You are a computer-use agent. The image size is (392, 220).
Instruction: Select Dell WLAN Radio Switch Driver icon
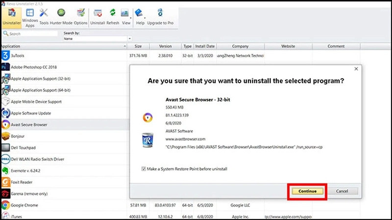click(x=5, y=159)
